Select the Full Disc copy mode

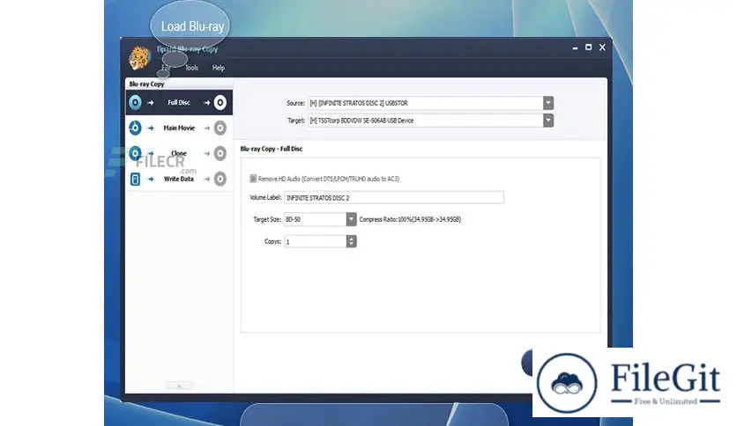179,102
